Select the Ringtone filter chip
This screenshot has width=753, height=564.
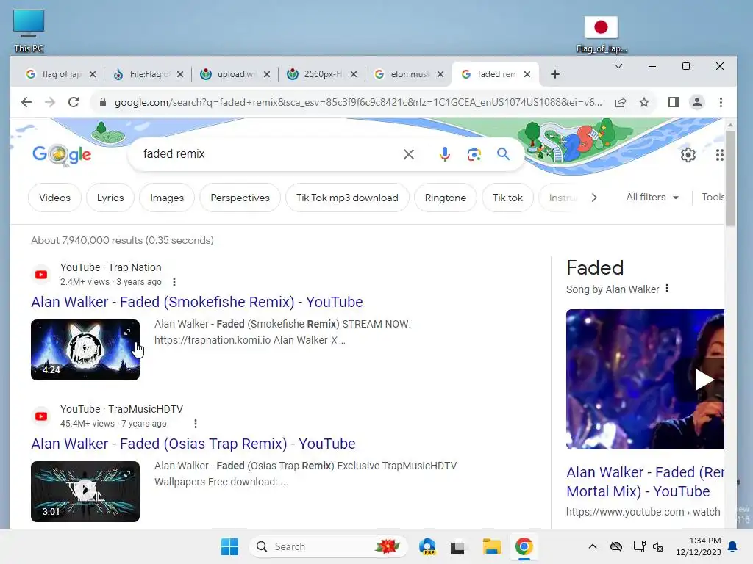tap(445, 198)
